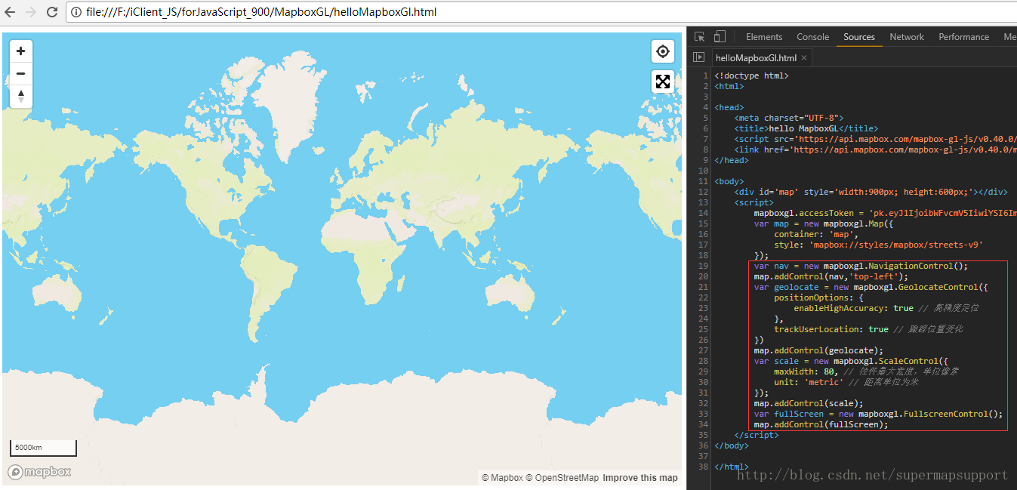
Task: Click the '<title>hello MapboxGL</title>' line
Action: (806, 128)
